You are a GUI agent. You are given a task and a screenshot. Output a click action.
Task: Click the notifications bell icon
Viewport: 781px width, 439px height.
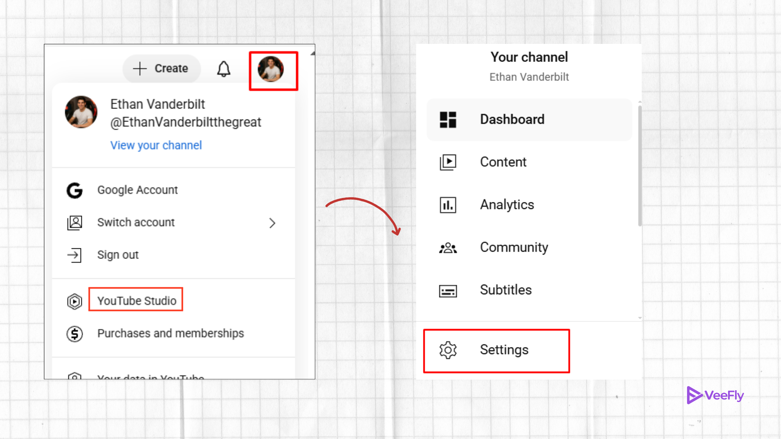click(x=223, y=69)
